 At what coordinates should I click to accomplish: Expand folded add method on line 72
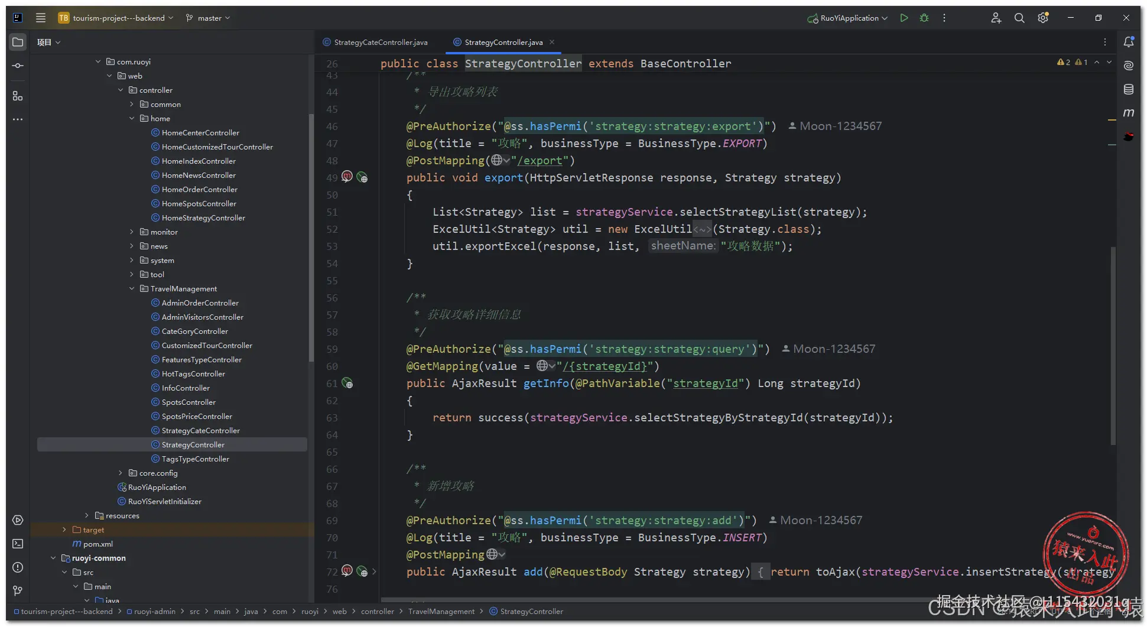374,572
